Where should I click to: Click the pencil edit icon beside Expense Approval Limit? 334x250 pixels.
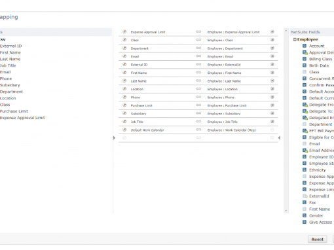pyautogui.click(x=124, y=31)
